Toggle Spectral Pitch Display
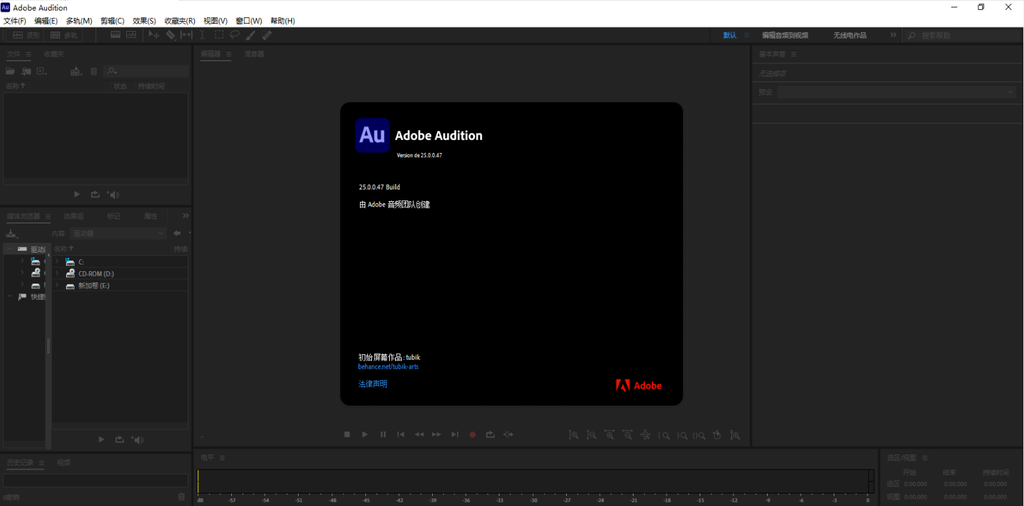Screen dimensions: 1024x506 tap(131, 35)
